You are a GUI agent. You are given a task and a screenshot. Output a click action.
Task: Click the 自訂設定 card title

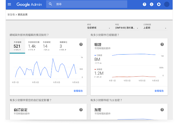coord(21,110)
